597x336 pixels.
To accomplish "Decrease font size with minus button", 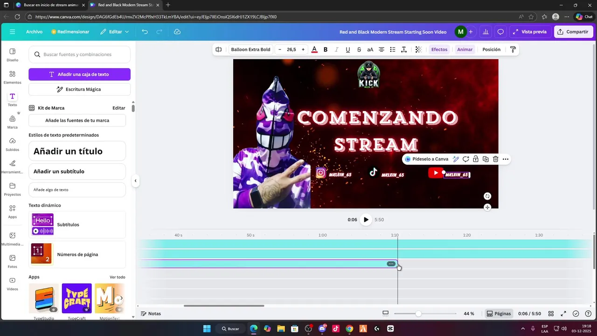I will (x=280, y=49).
